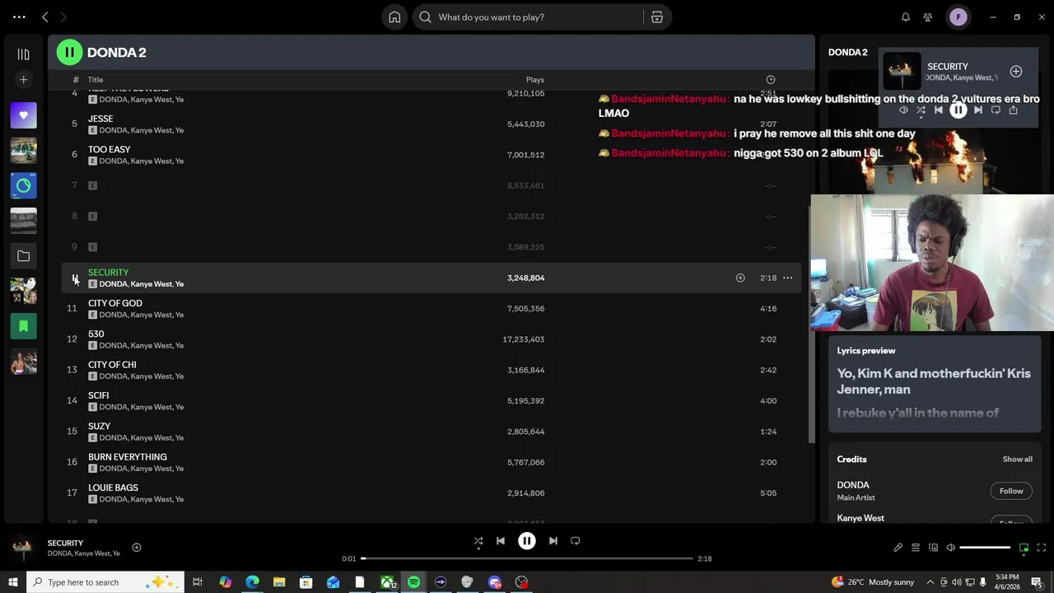Image resolution: width=1054 pixels, height=593 pixels.
Task: Open the profile menu avatar F
Action: pos(958,17)
